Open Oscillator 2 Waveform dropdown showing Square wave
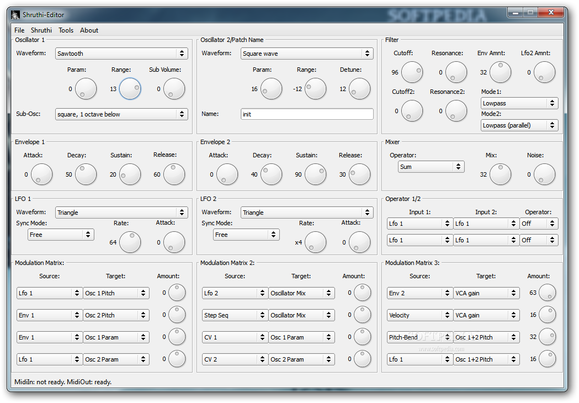Viewport: 579px width, 403px height. pos(307,54)
